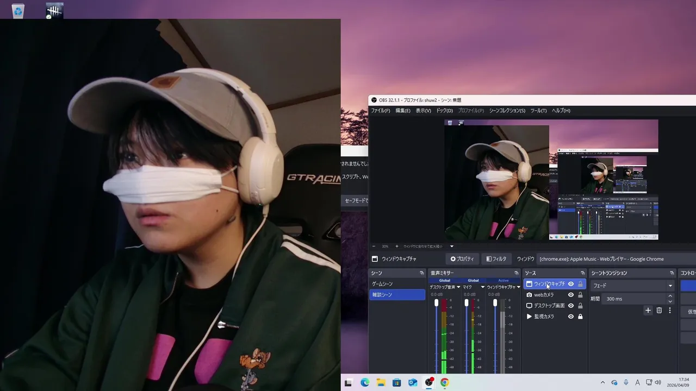This screenshot has width=696, height=391.
Task: Pop out the シーン dock panel
Action: pos(421,273)
